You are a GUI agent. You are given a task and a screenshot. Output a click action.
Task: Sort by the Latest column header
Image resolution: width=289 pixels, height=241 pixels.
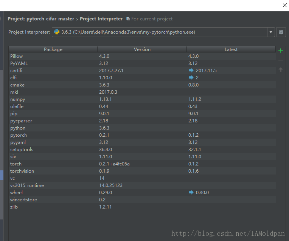point(231,49)
